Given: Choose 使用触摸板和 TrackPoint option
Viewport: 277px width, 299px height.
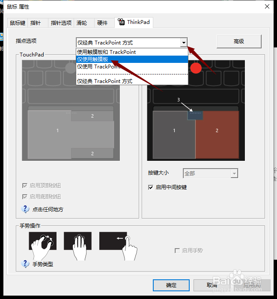Looking at the screenshot, I should (x=132, y=52).
